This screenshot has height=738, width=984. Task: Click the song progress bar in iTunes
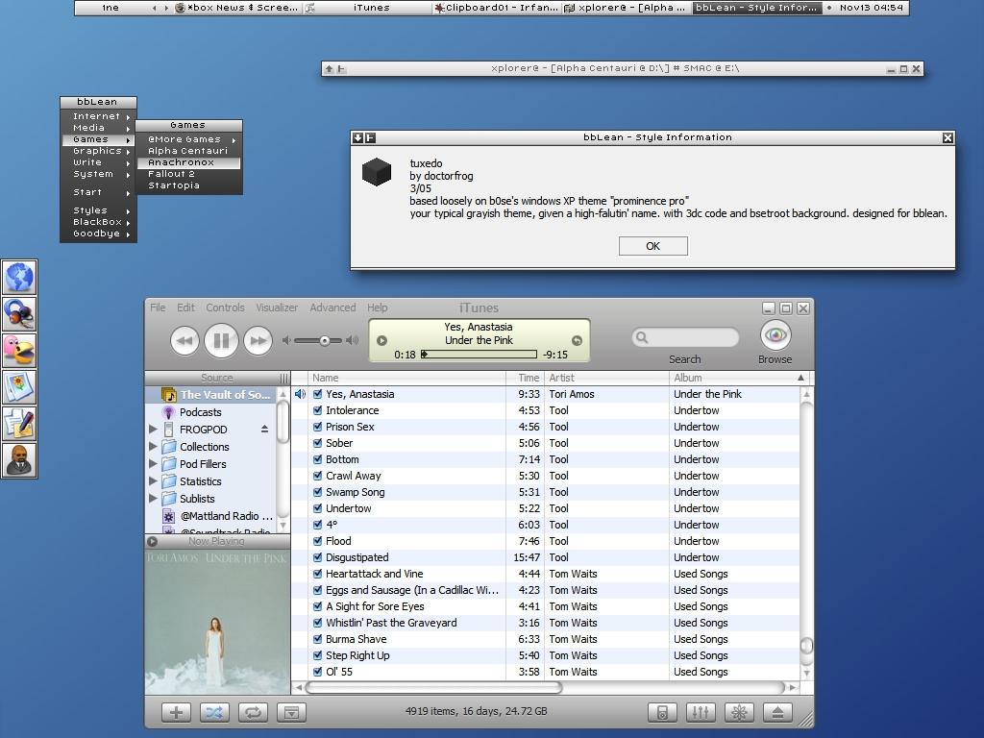[479, 355]
